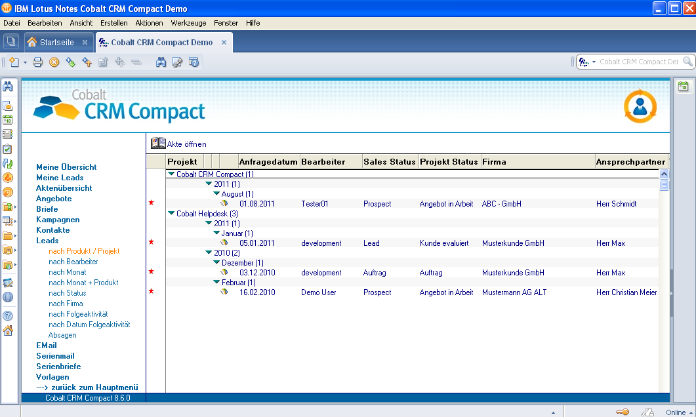Switch to the Startseite tab

(57, 42)
